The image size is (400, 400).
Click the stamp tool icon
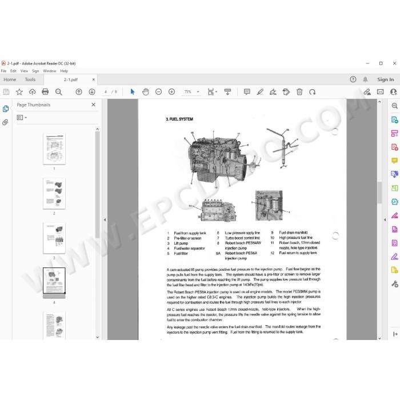[286, 92]
